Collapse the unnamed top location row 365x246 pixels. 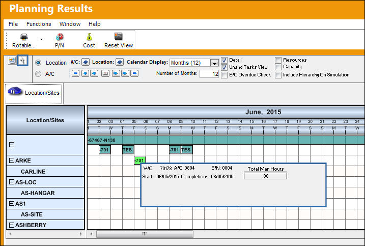coord(12,145)
